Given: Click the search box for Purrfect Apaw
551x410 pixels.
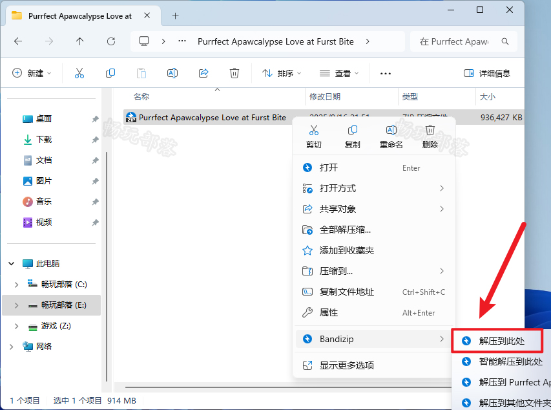Looking at the screenshot, I should (464, 41).
